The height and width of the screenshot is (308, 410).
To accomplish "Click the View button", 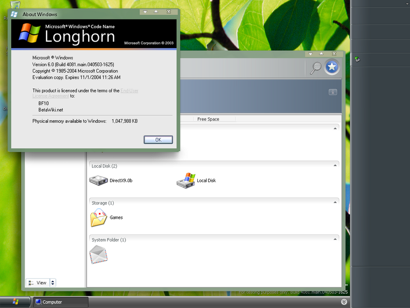I will coord(38,283).
